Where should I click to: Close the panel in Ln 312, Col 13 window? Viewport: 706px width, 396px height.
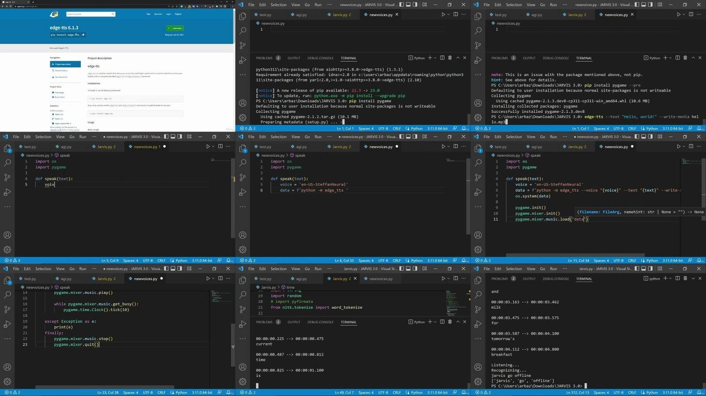pos(700,278)
